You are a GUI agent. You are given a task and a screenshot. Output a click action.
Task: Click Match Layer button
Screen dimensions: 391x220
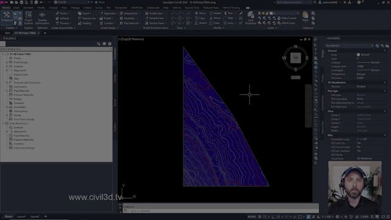287,23
